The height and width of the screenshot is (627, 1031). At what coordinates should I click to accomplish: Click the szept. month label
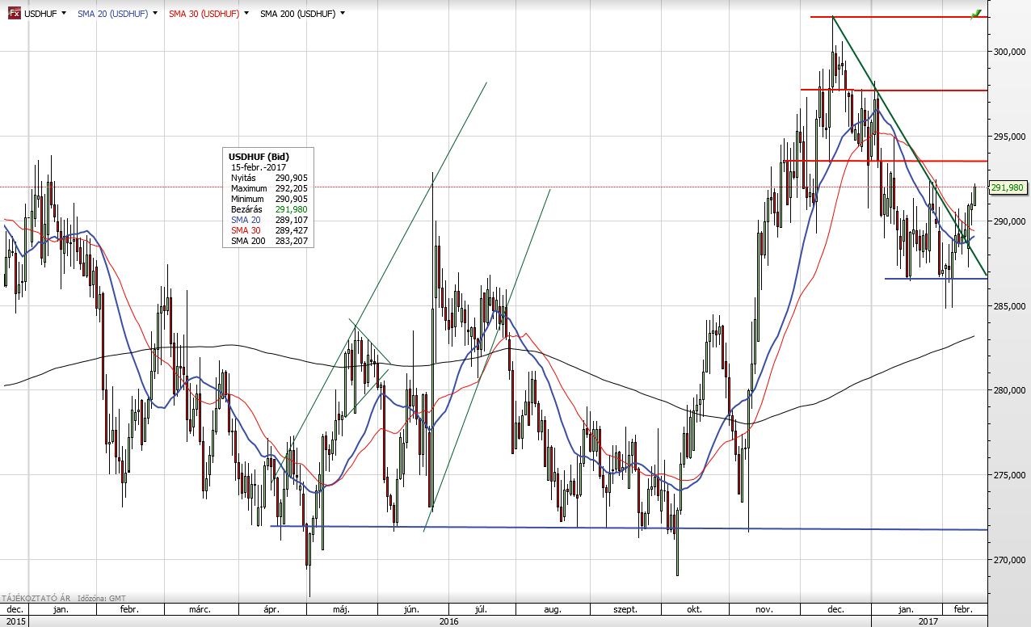tap(627, 609)
